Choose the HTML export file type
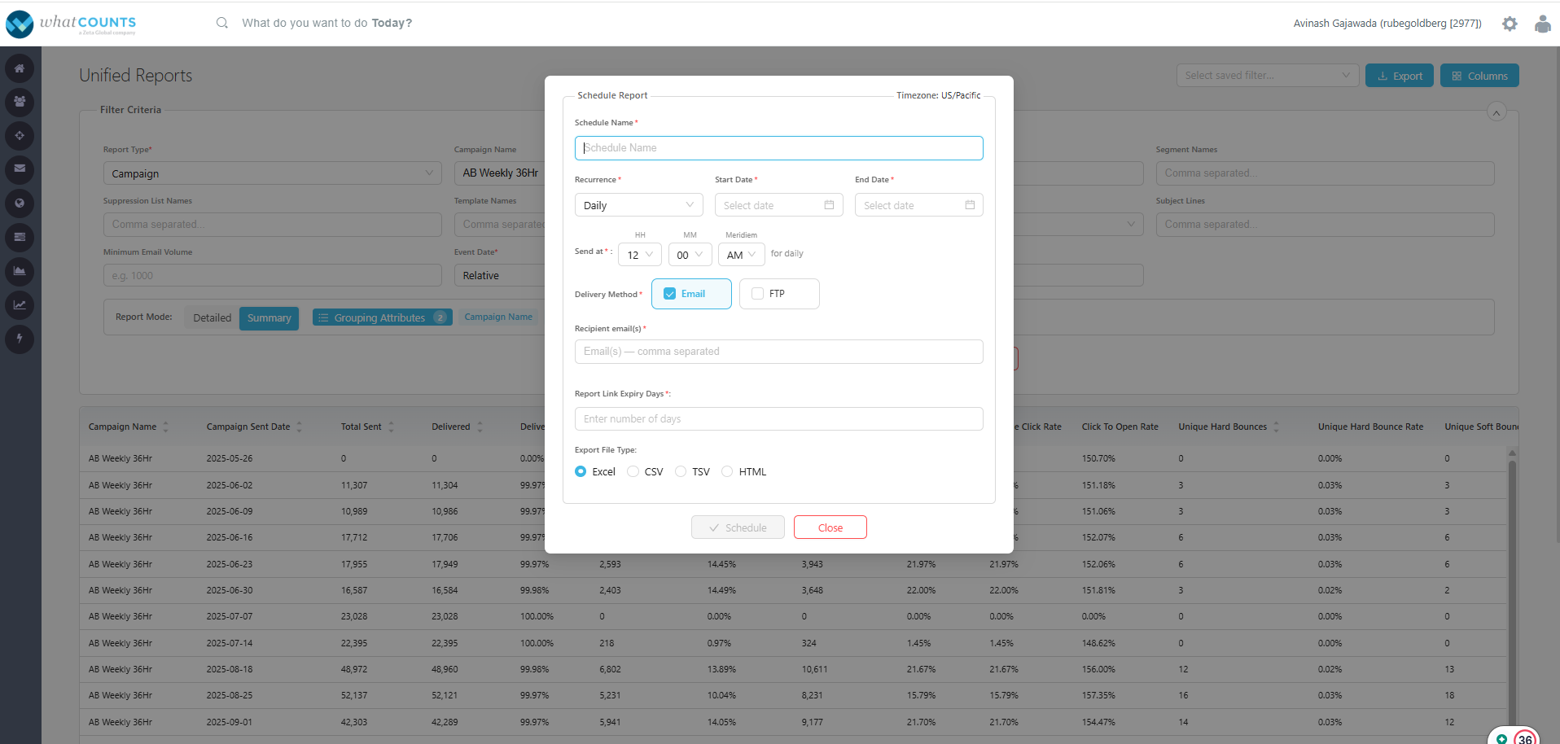1560x744 pixels. point(727,471)
